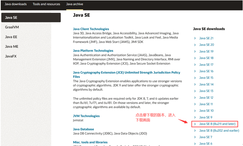Click the chevron beside Java SE 10

(195, 111)
